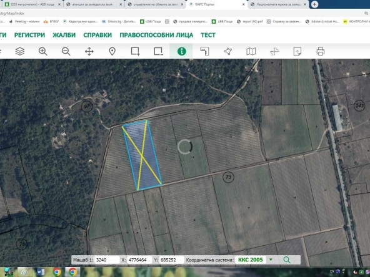Open the ЖАЛБИ menu
The width and height of the screenshot is (370, 277).
64,35
